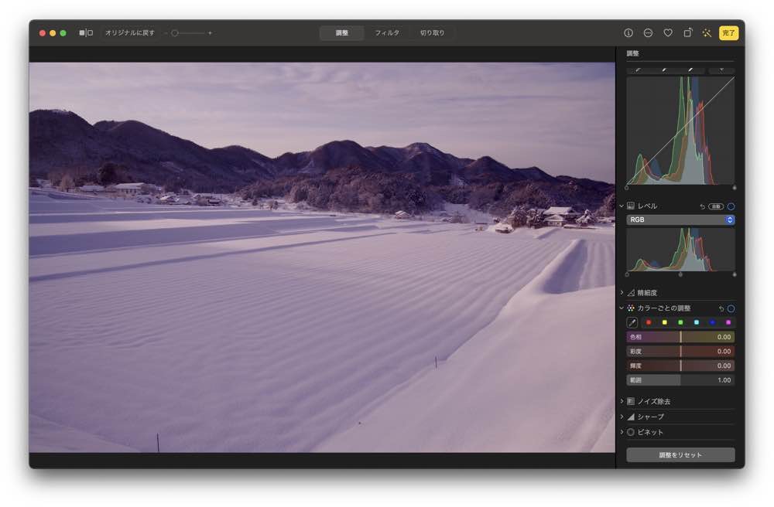
Task: Click the zoom in plus icon
Action: pyautogui.click(x=211, y=33)
